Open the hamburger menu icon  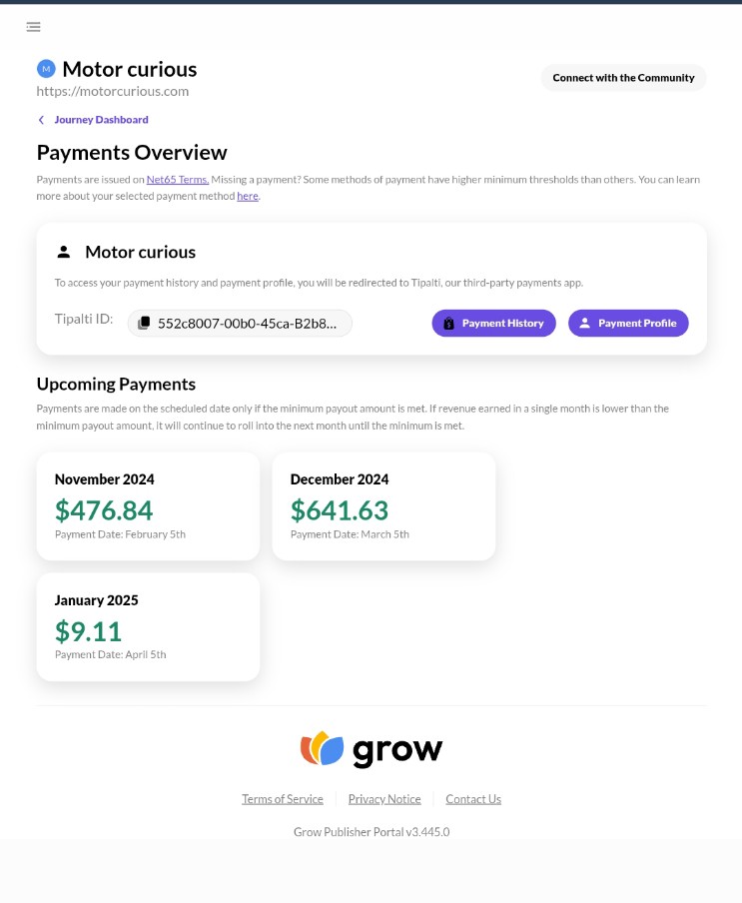pos(33,27)
